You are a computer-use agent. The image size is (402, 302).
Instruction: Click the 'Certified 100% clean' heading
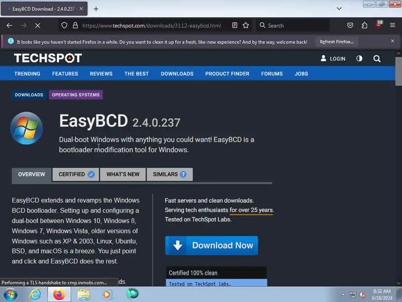click(x=193, y=273)
